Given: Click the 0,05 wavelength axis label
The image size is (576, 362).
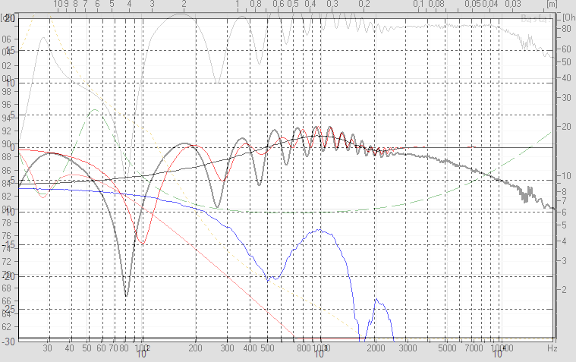Looking at the screenshot, I should tap(472, 4).
